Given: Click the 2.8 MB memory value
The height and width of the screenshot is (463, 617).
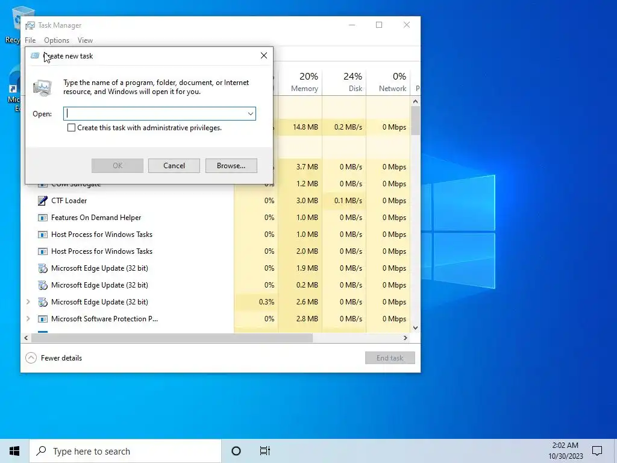Looking at the screenshot, I should click(x=307, y=319).
